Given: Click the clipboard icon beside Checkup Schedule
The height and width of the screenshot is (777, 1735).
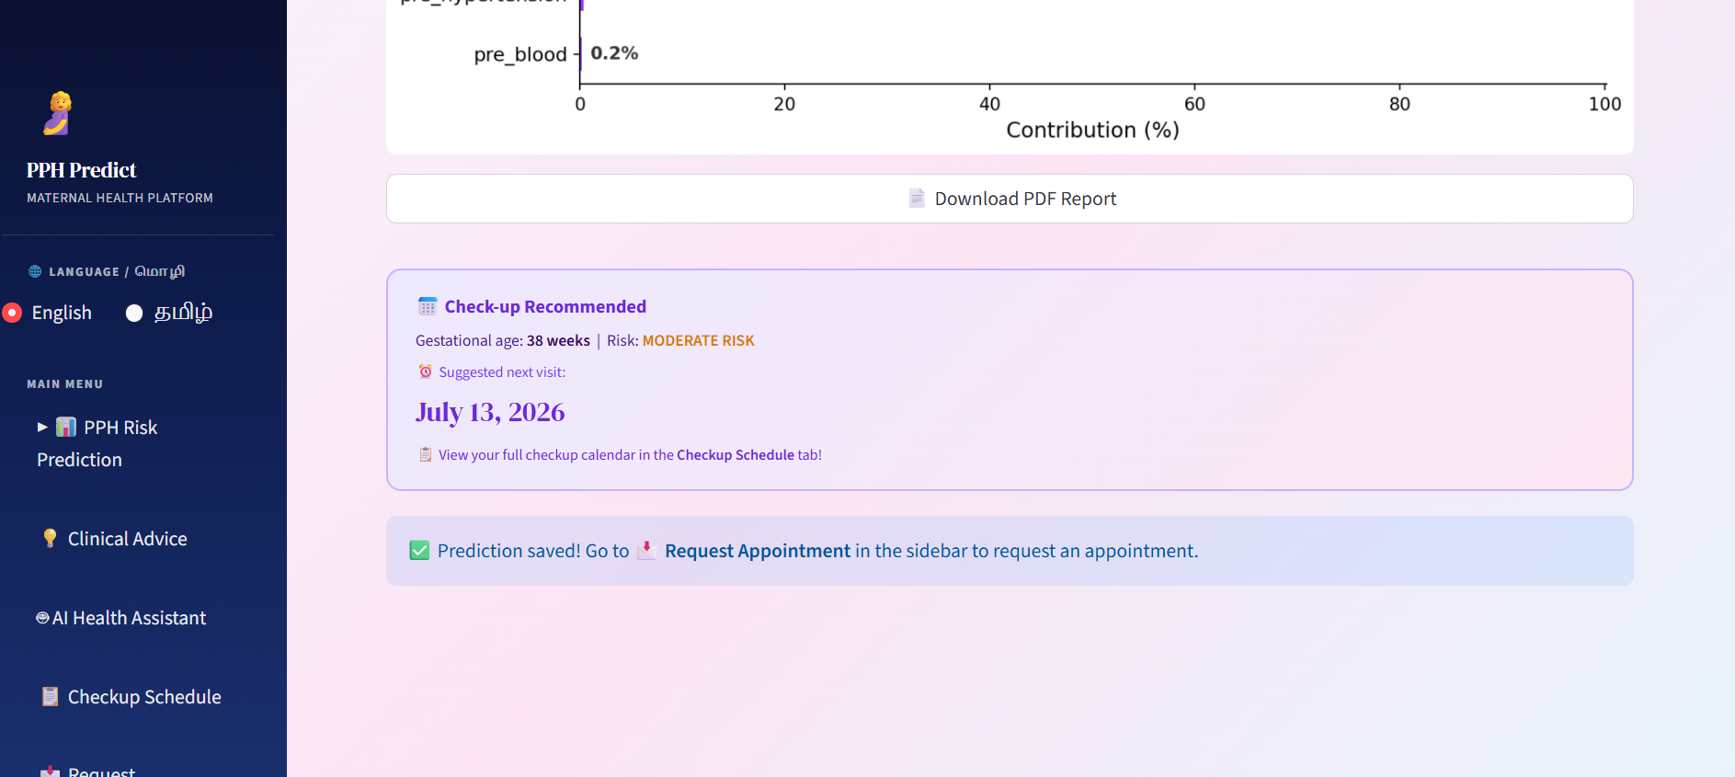Looking at the screenshot, I should (51, 696).
